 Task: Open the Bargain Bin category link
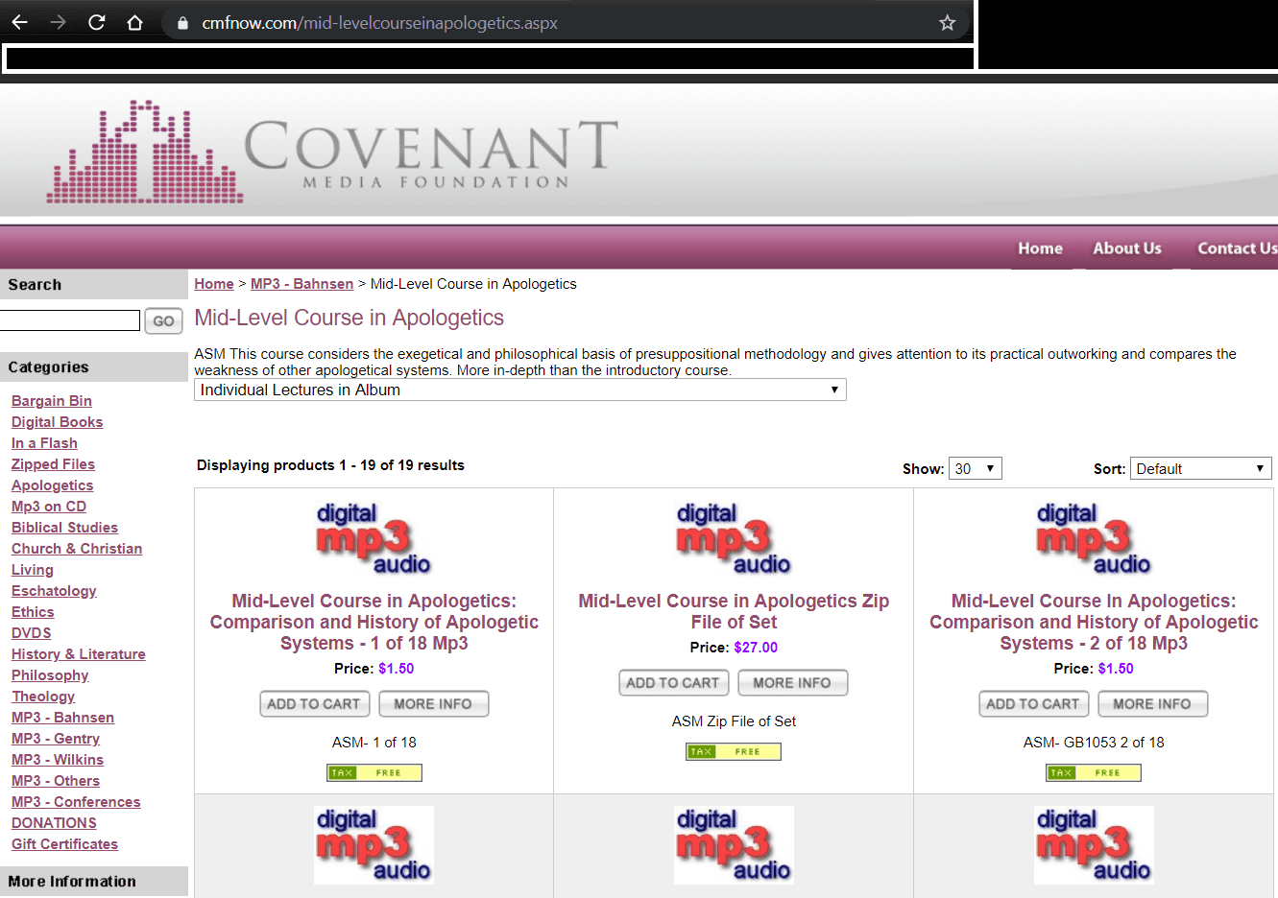[x=52, y=401]
